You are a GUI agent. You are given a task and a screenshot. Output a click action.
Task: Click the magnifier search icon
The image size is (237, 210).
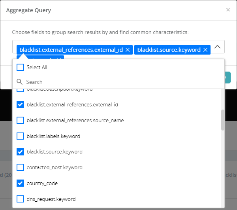(19, 82)
